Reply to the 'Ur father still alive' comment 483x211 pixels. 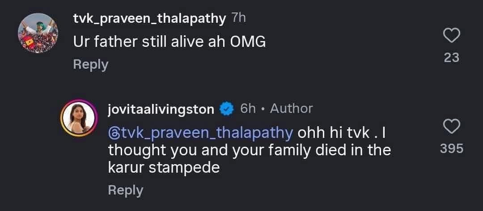[x=90, y=65]
